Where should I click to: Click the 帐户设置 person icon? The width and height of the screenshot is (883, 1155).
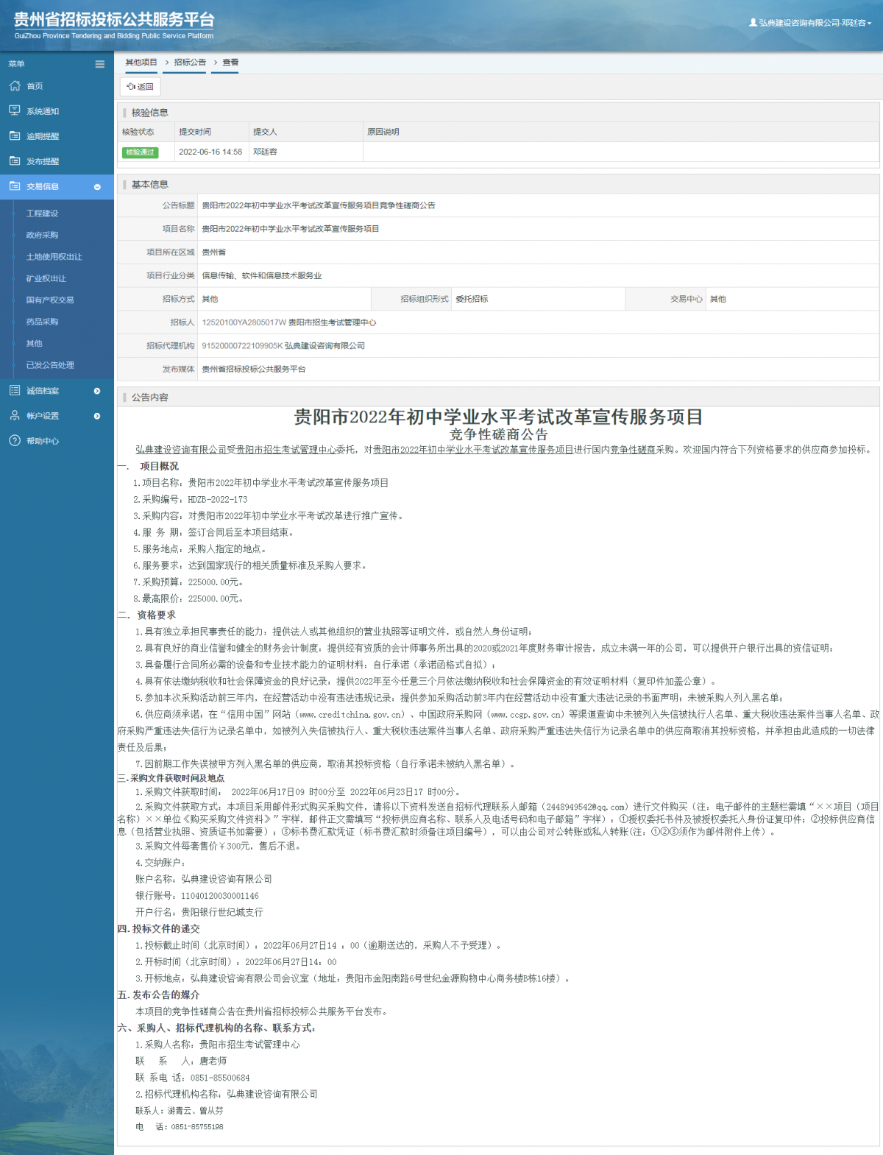click(15, 416)
